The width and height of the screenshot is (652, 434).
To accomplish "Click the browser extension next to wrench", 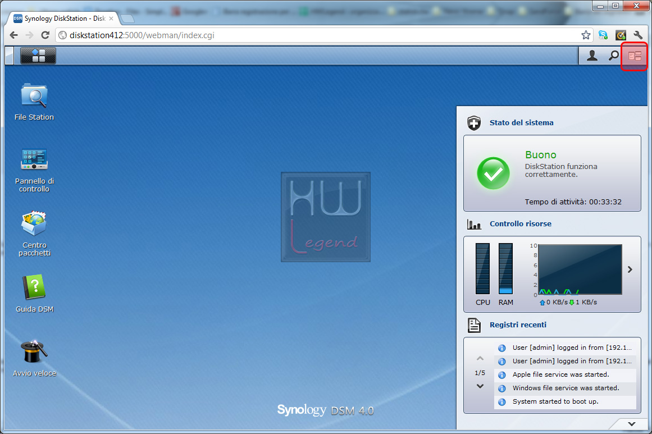I will pyautogui.click(x=621, y=35).
